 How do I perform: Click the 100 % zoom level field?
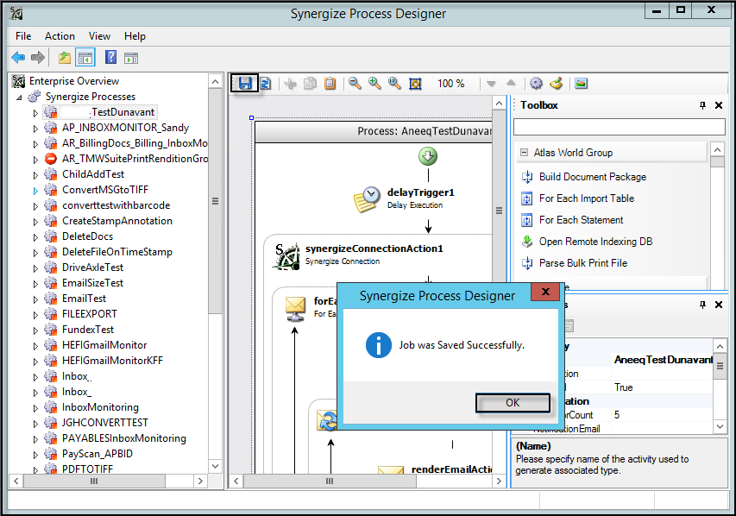pyautogui.click(x=451, y=84)
